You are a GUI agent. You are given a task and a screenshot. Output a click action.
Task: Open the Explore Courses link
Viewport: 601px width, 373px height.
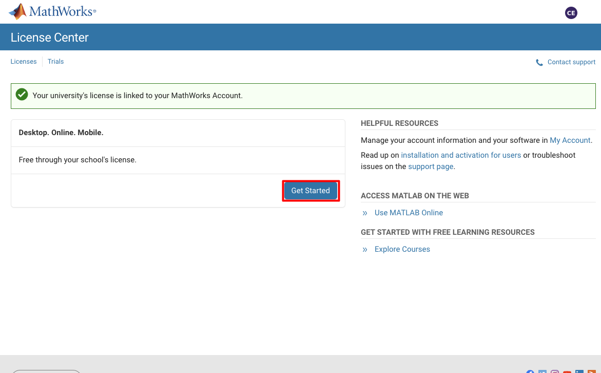[402, 249]
